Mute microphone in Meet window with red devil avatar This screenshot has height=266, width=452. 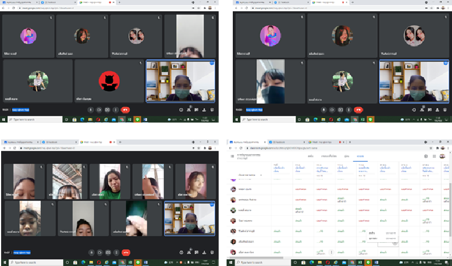(90, 110)
